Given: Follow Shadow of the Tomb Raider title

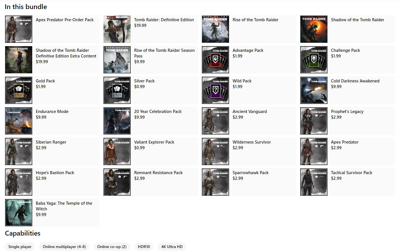Looking at the screenshot, I should pyautogui.click(x=357, y=20).
